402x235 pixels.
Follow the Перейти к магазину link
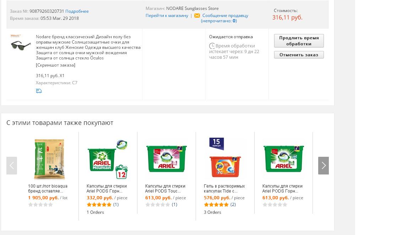[167, 16]
